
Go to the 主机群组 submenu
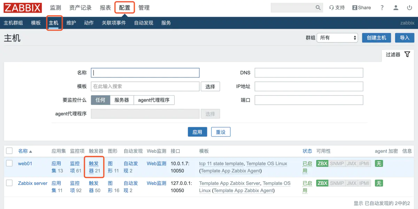[x=13, y=23]
